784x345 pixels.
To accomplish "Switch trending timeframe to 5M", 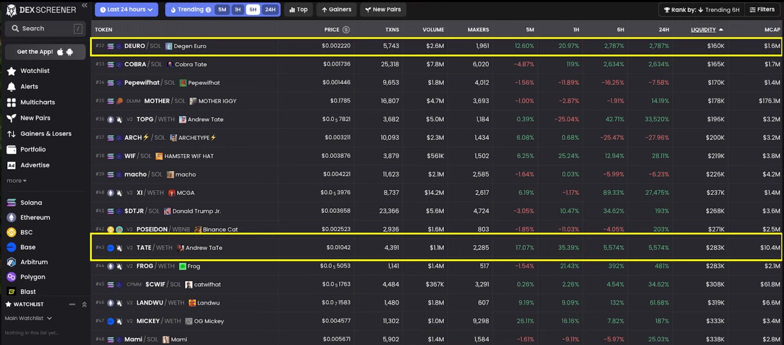I will coord(222,9).
